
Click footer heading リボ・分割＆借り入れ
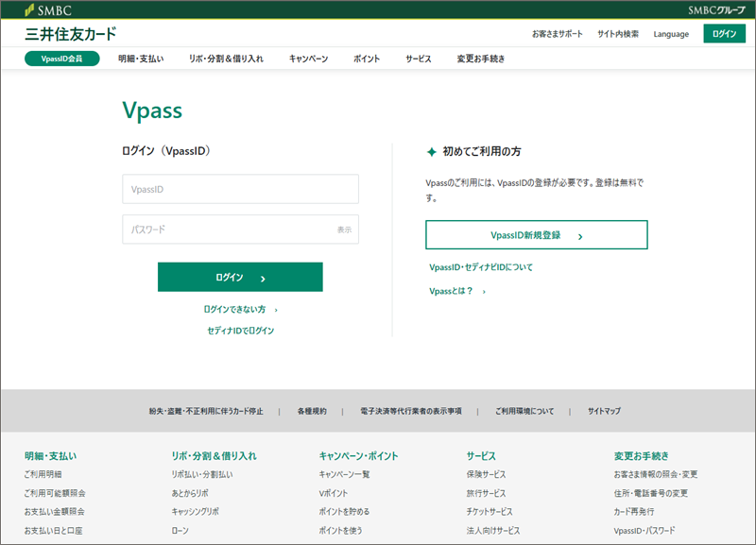(x=215, y=456)
